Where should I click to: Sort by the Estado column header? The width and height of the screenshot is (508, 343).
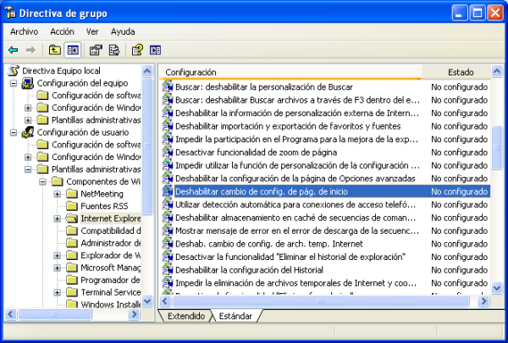coord(461,72)
